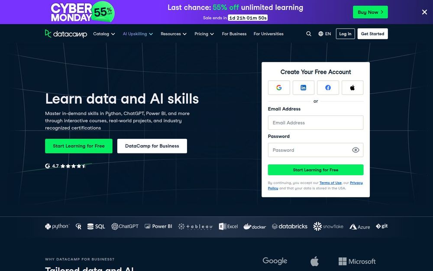Open the For Universities nav item
Screen dimensions: 433x271
[x=269, y=34]
